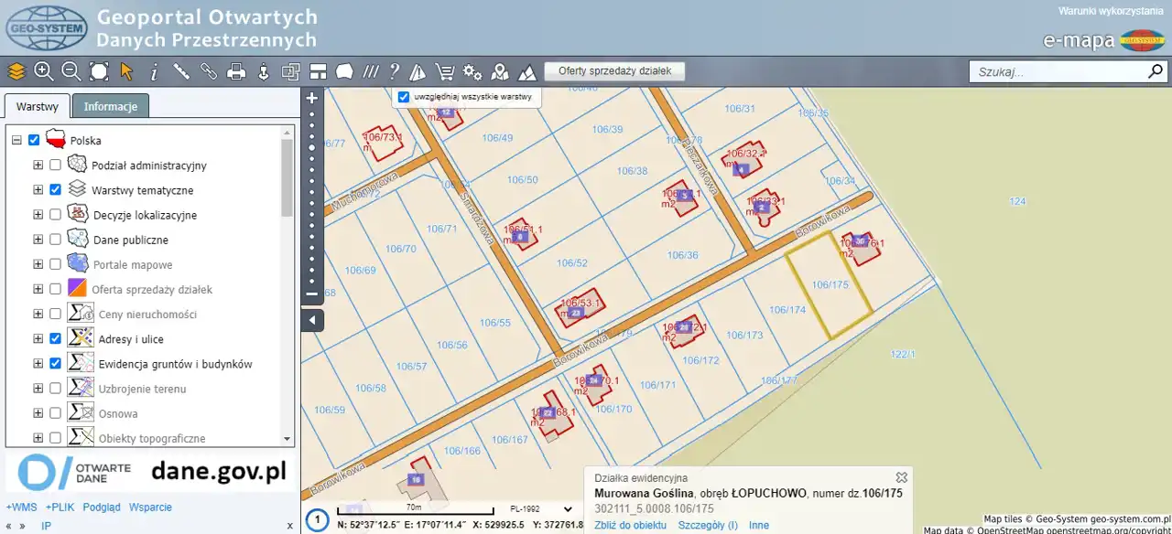Click the dane.gov.pl banner
1172x534 pixels.
tap(151, 472)
